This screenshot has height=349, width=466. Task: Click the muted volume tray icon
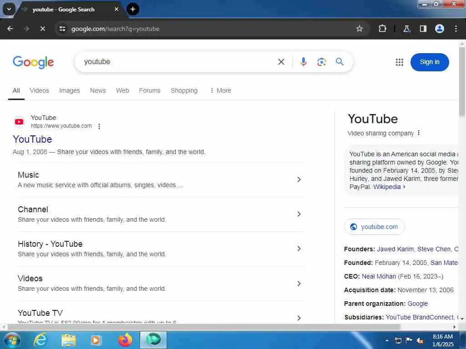[x=420, y=340]
